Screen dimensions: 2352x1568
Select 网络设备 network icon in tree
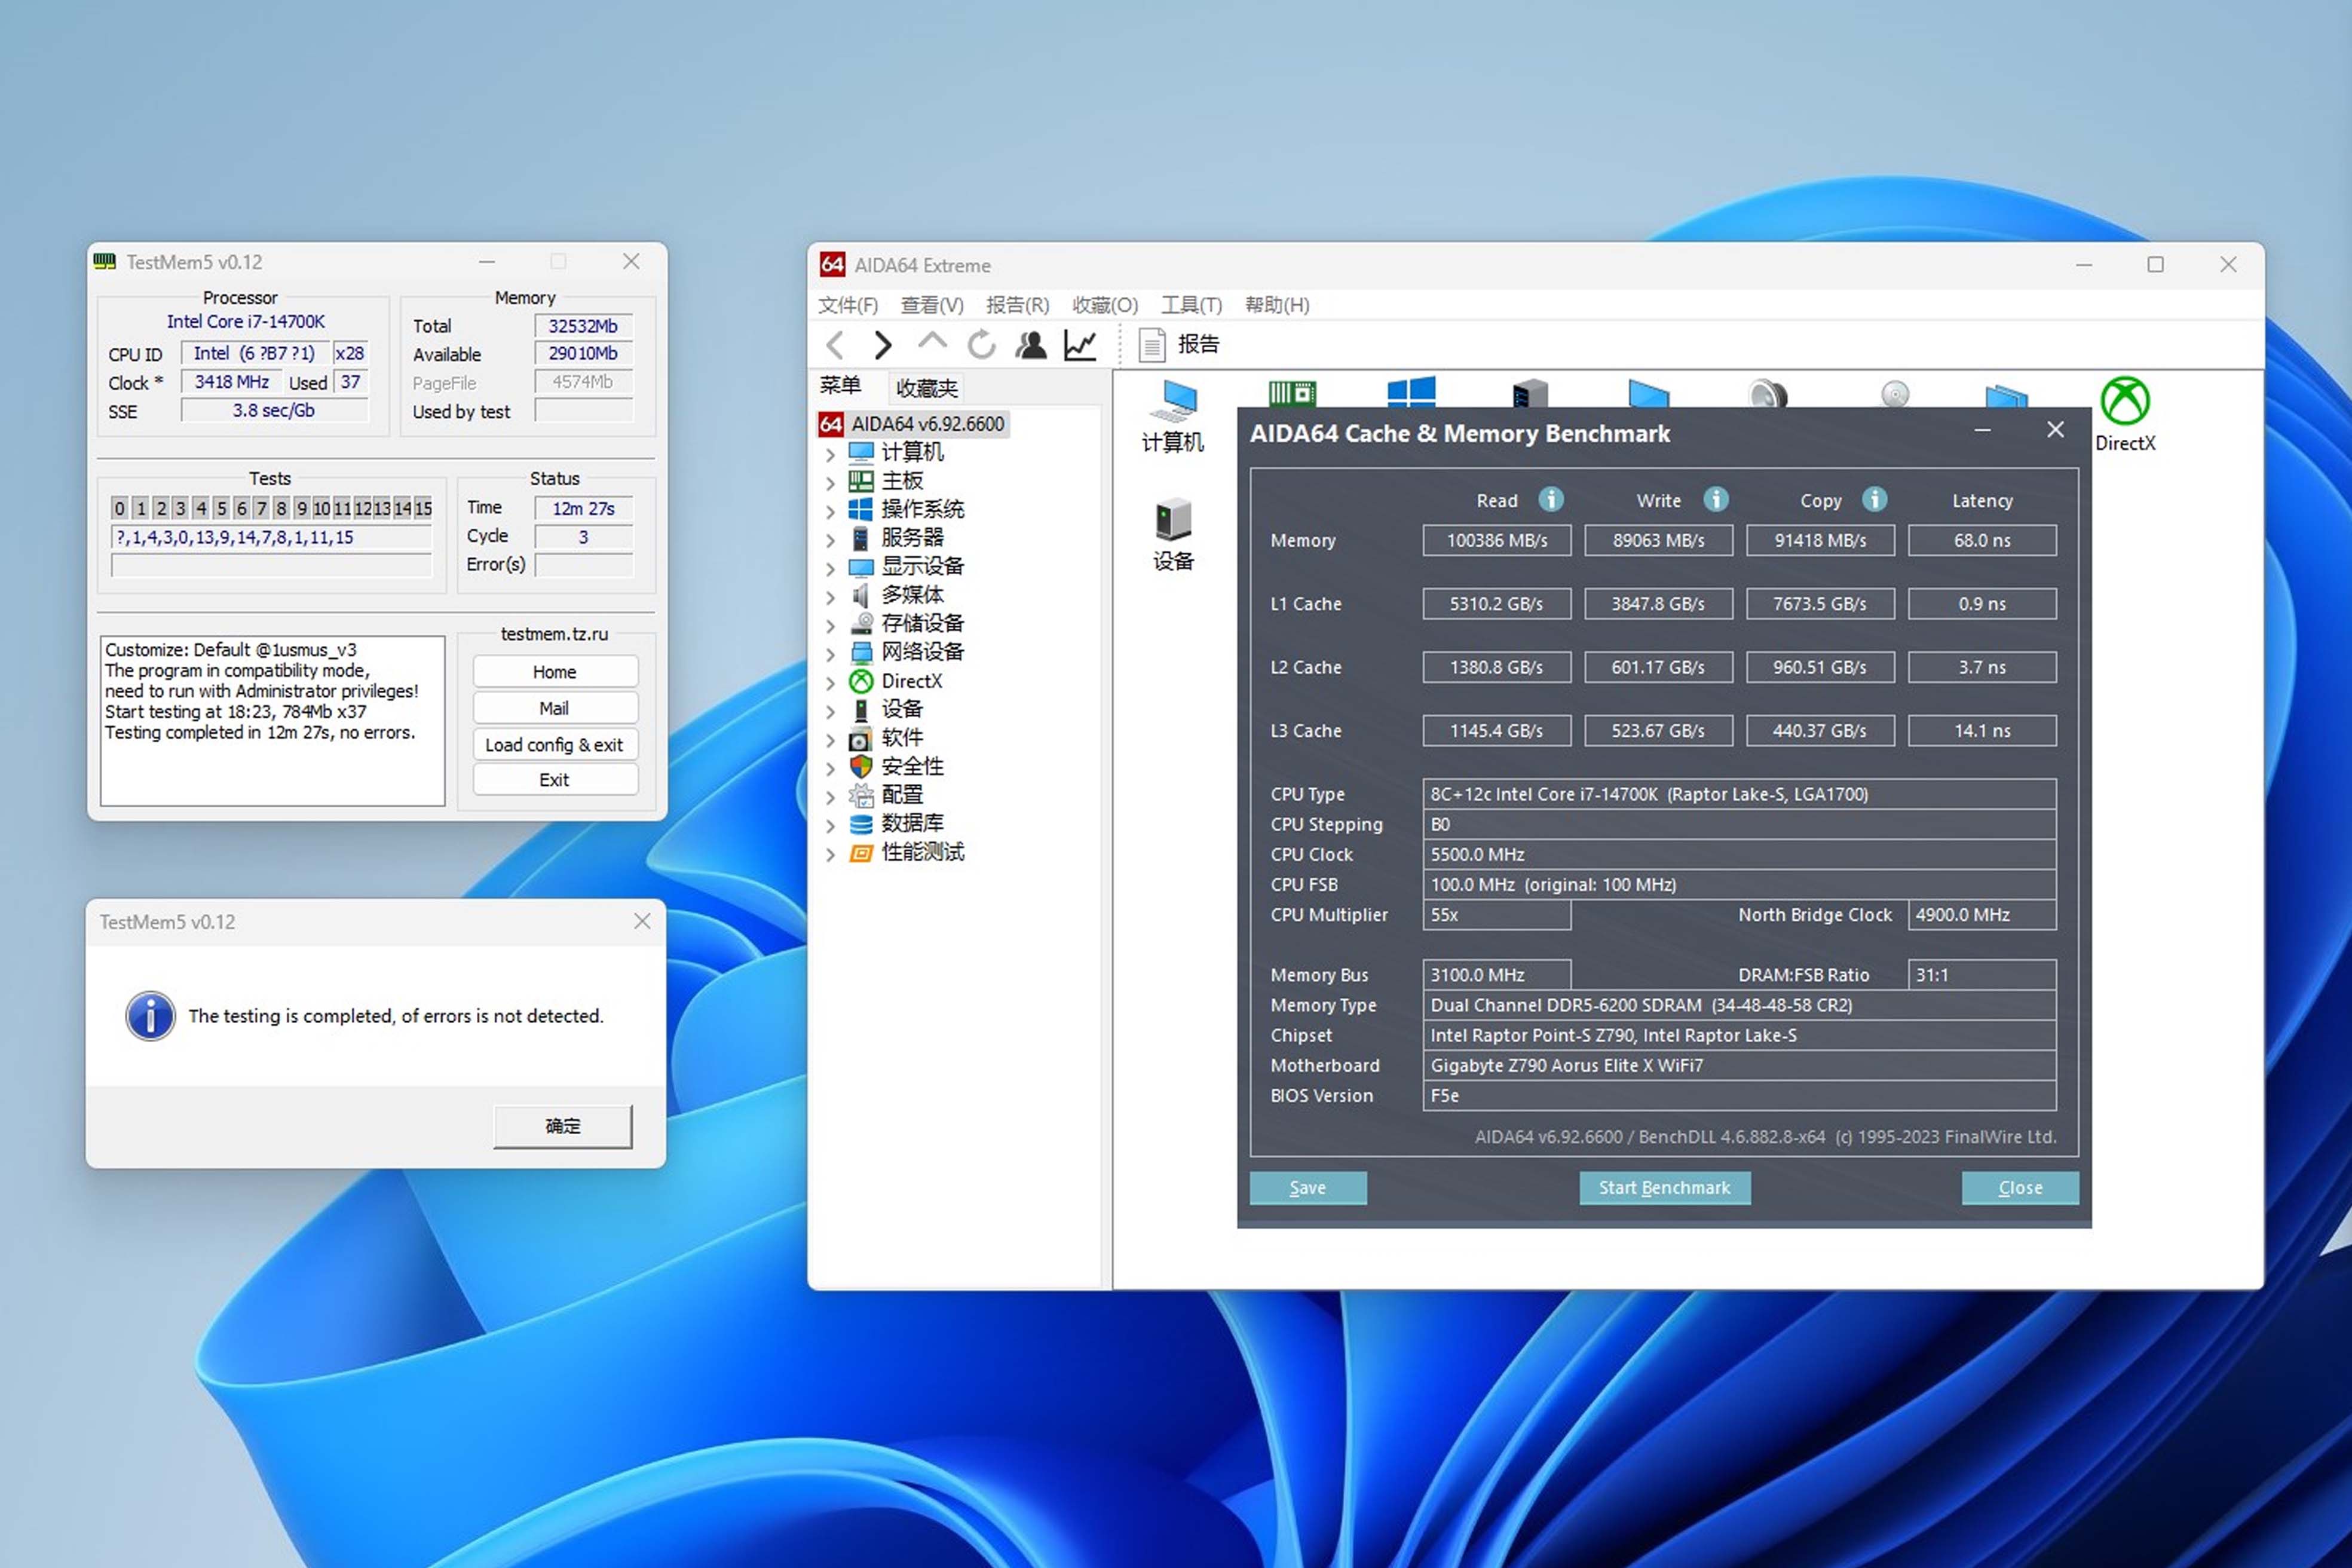(861, 652)
